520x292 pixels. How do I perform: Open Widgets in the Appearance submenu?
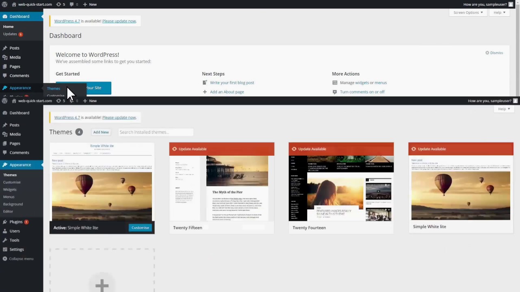[x=10, y=189]
